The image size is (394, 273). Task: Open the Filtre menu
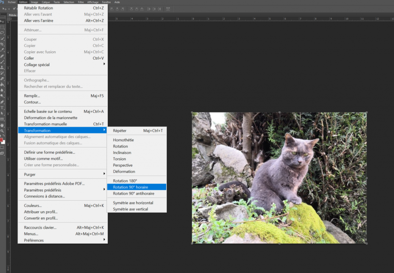[x=81, y=2]
